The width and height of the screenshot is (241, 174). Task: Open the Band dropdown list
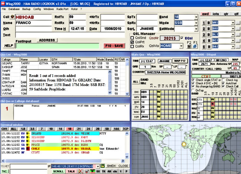[196, 17]
